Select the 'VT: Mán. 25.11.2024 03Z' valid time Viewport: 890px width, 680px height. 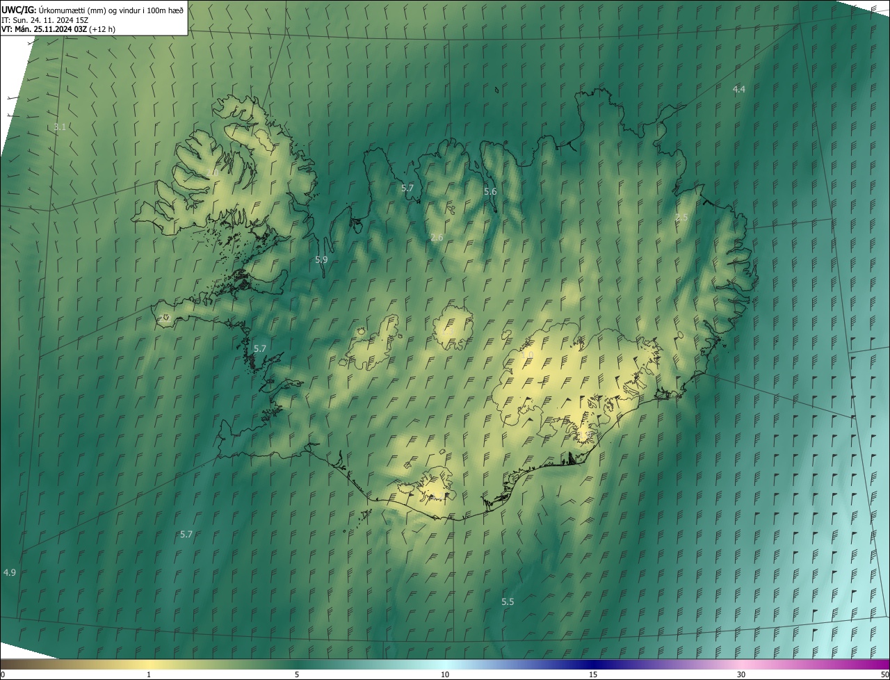44,29
